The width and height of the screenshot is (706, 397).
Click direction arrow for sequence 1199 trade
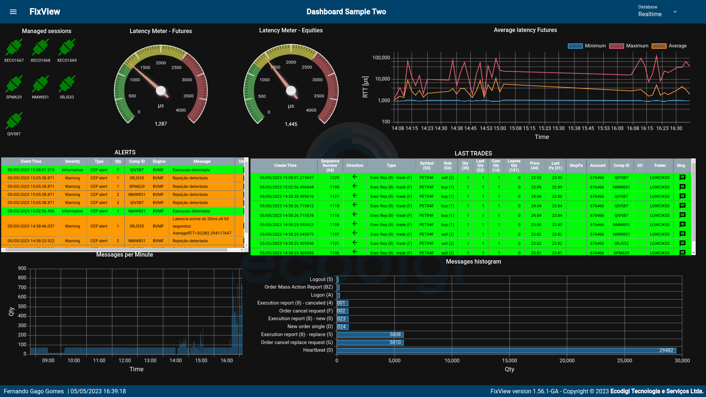[x=355, y=187]
